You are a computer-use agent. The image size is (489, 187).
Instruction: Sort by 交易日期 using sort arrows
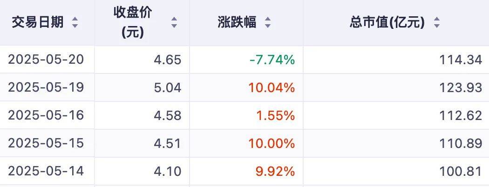coord(75,22)
